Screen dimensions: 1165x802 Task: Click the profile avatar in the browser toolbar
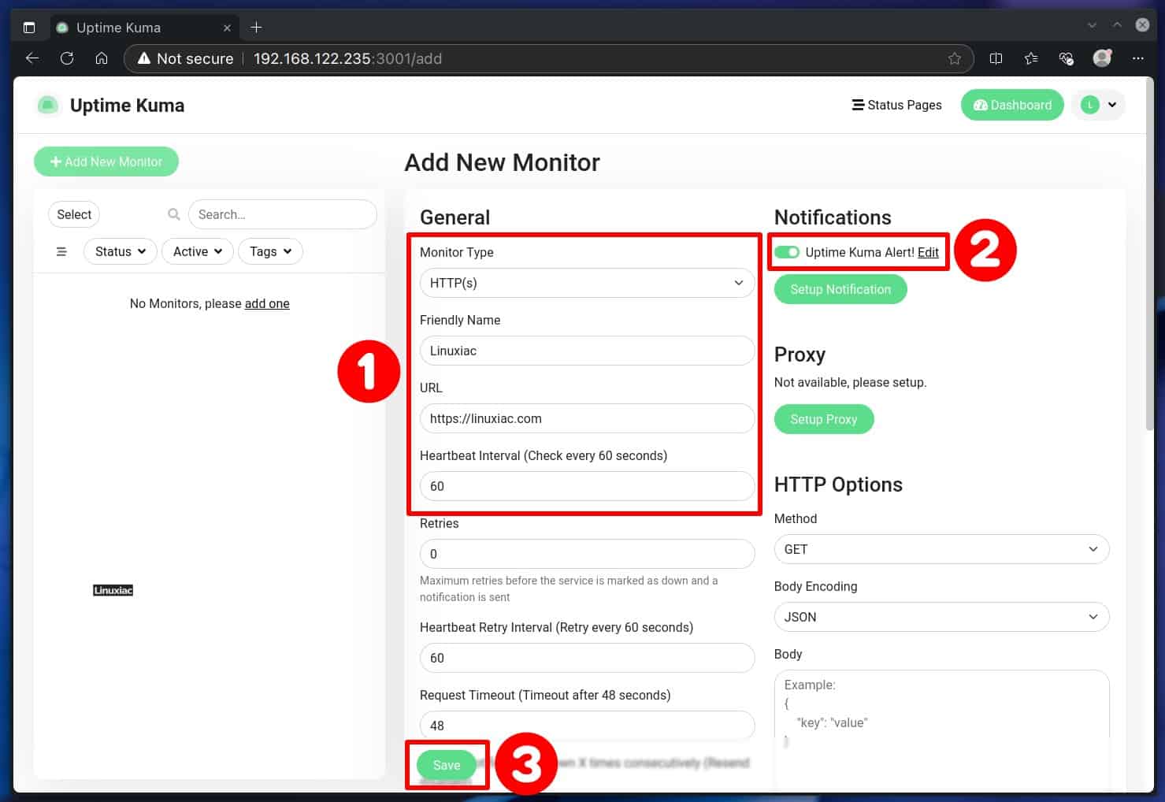pyautogui.click(x=1101, y=58)
